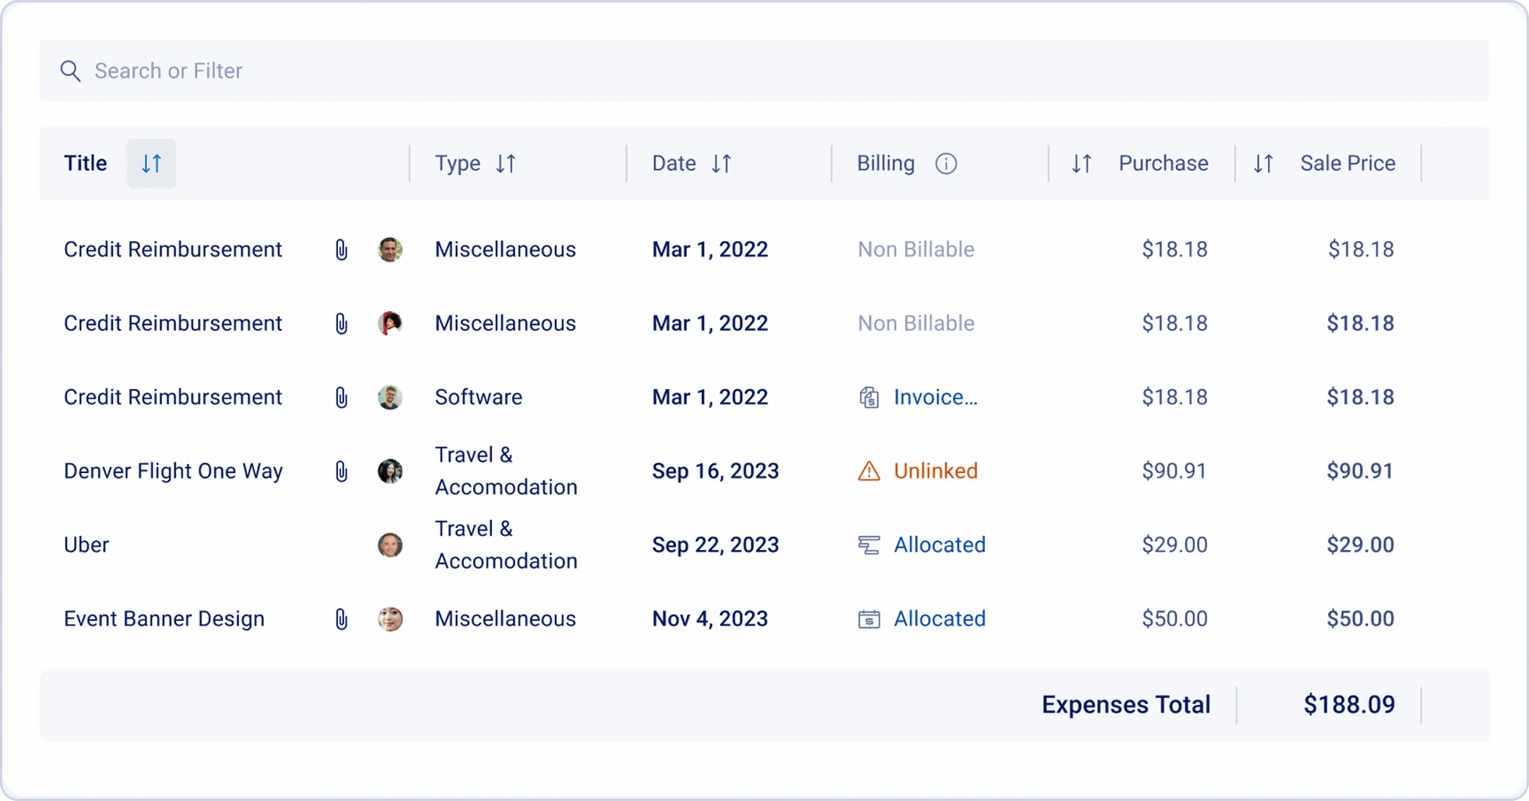Click the Billing info icon

945,164
